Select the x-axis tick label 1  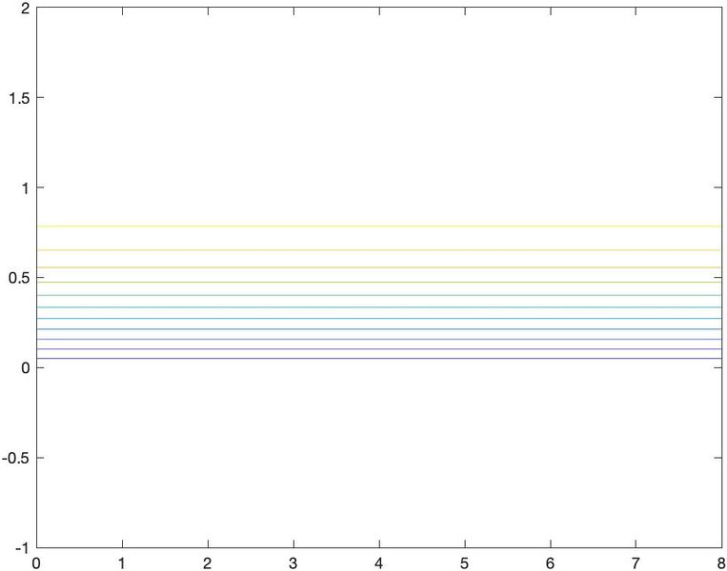coord(122,562)
